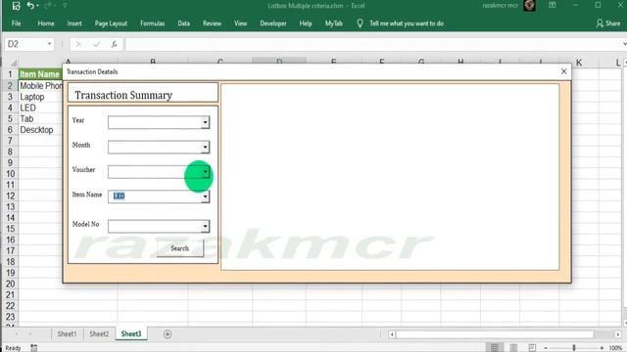The image size is (627, 352).
Task: Click the Undo arrow icon
Action: pos(30,6)
